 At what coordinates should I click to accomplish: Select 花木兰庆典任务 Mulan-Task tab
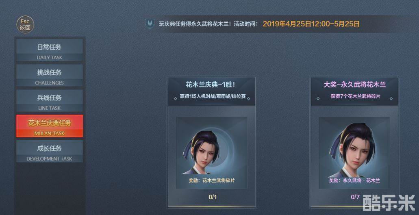pyautogui.click(x=50, y=126)
